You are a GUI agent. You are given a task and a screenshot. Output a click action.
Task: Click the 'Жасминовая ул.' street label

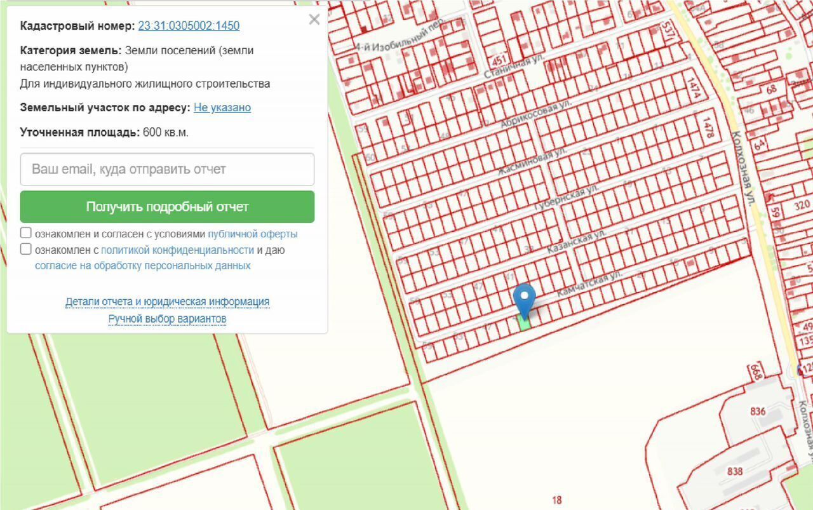[532, 163]
